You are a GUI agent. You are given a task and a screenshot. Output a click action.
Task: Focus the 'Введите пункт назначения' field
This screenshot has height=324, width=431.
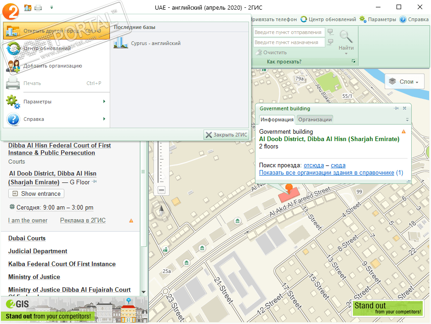[289, 42]
